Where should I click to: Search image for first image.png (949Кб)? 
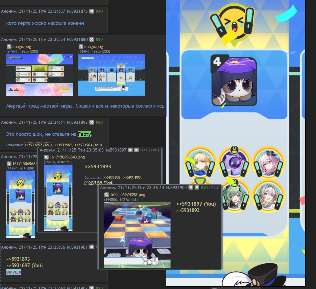click(x=9, y=47)
